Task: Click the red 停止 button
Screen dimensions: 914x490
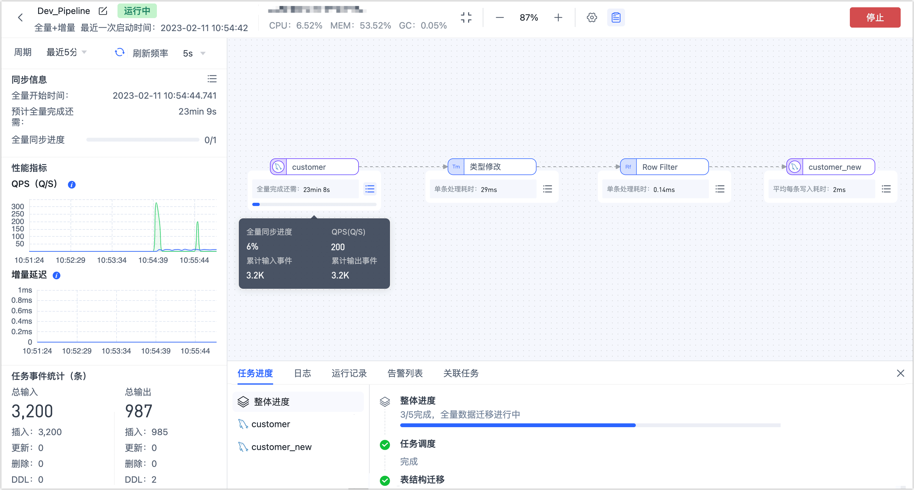Action: pyautogui.click(x=875, y=17)
